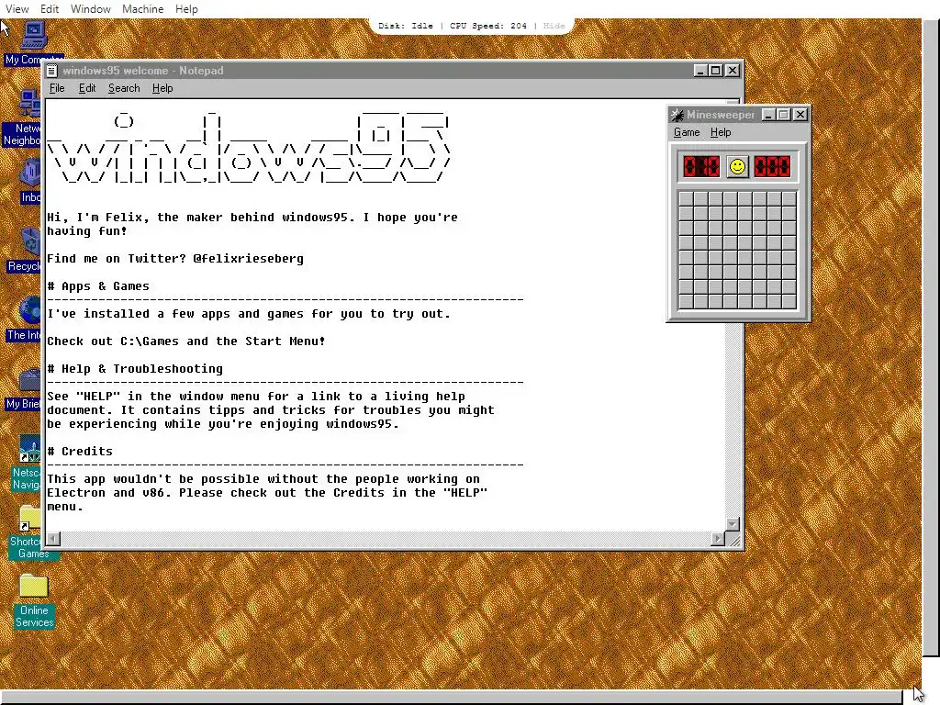Open the emulator Help menu
Screen dimensions: 940x705
pos(186,9)
